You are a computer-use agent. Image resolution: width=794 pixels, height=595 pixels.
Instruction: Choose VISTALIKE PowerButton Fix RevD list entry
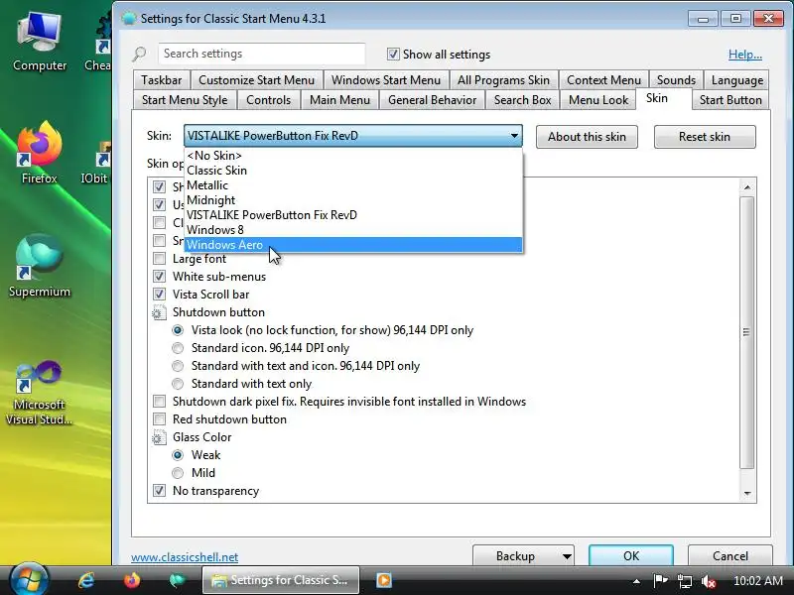(x=353, y=215)
